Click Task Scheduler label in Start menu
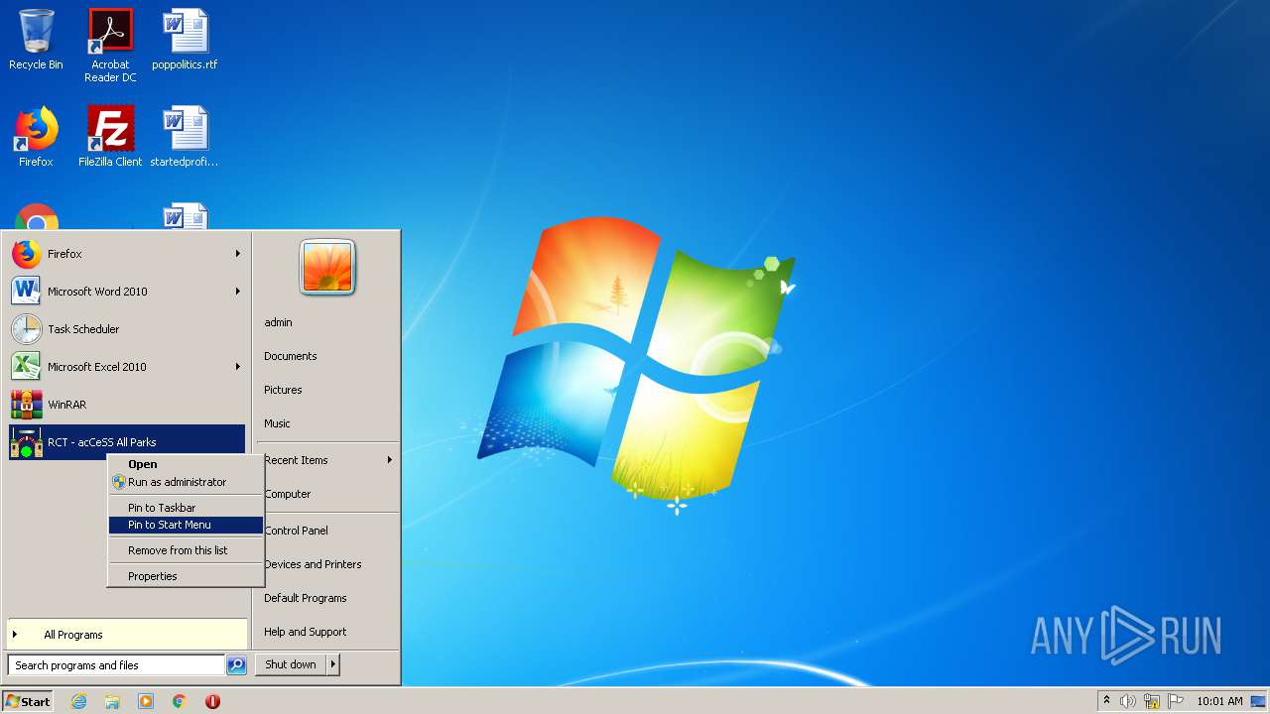Screen dimensions: 1270x714 coord(83,329)
